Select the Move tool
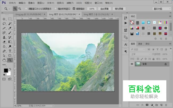 [x=4, y=19]
